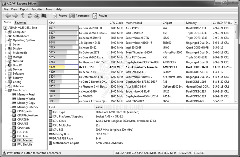Click the results list scroll down arrow
Viewport: 240px width, 157px height.
(236, 101)
